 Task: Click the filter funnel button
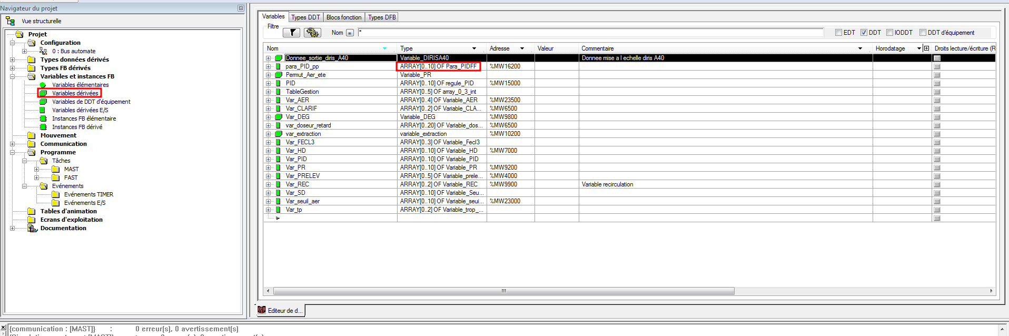click(x=291, y=33)
